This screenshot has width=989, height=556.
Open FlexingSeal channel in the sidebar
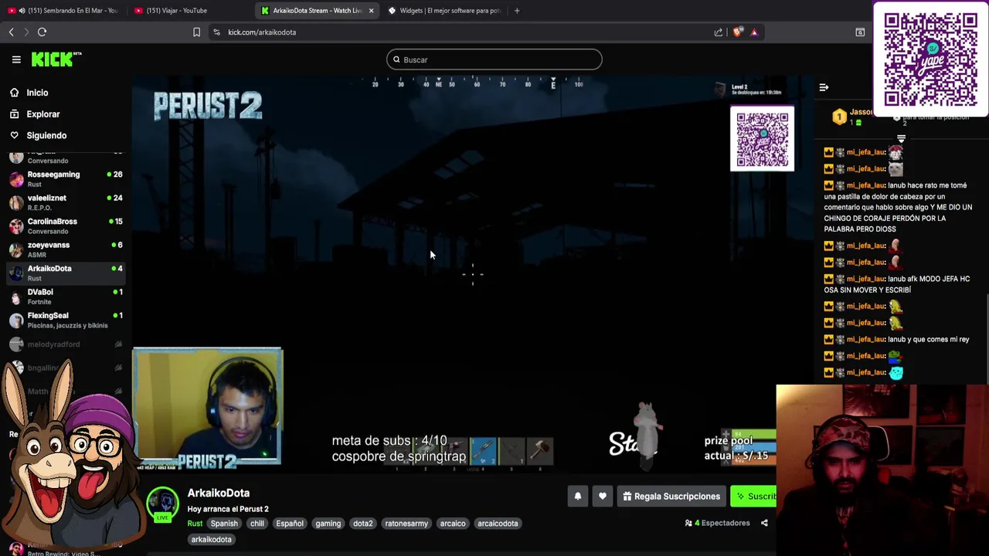coord(66,320)
